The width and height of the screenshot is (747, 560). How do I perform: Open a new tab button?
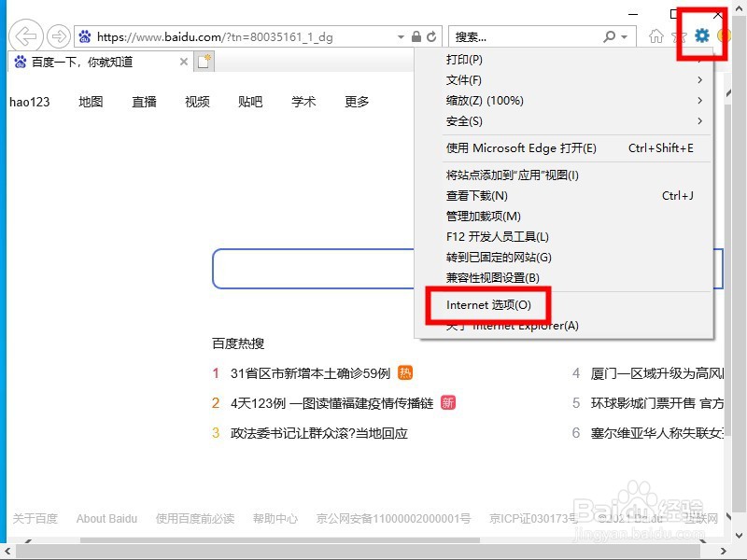point(204,62)
